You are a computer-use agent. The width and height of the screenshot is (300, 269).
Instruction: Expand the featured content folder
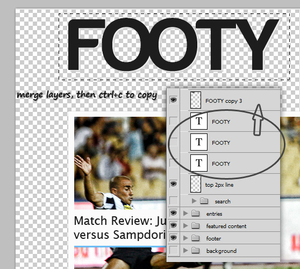185,226
